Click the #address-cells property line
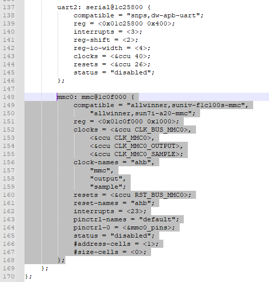The height and width of the screenshot is (282, 269). pyautogui.click(x=116, y=244)
